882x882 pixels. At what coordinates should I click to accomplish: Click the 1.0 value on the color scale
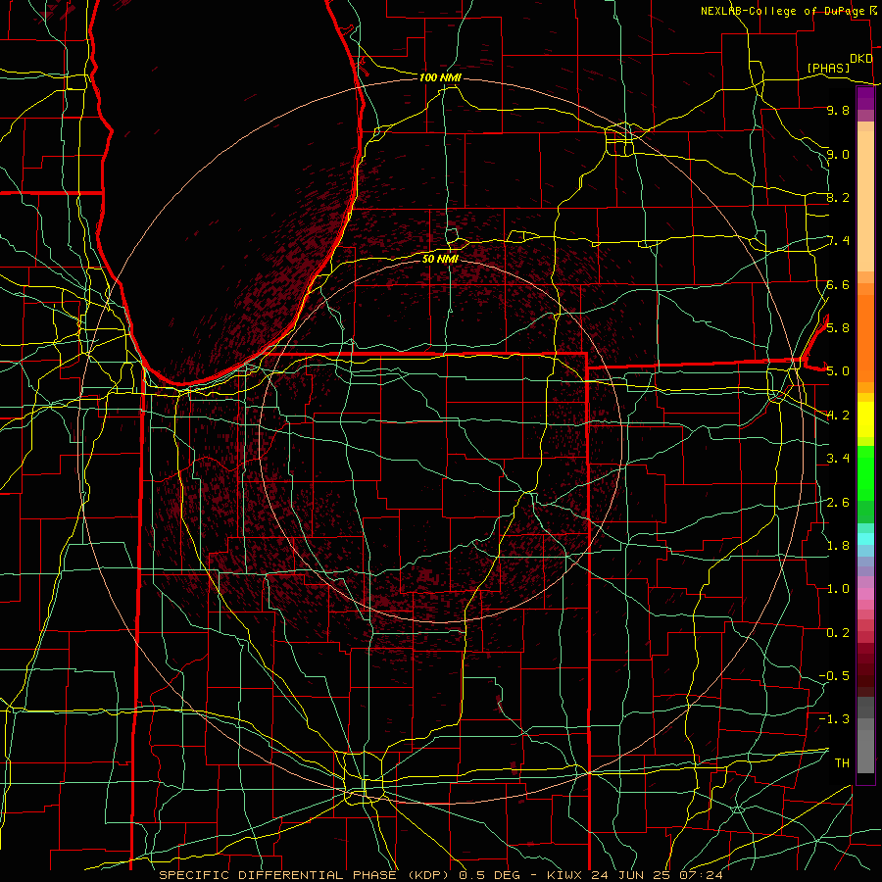tap(838, 589)
